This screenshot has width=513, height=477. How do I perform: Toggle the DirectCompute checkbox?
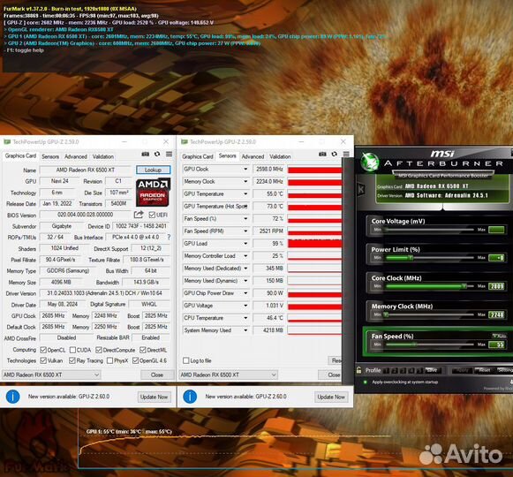pyautogui.click(x=99, y=350)
